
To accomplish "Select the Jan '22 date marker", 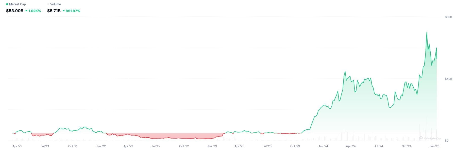I will point(101,146).
